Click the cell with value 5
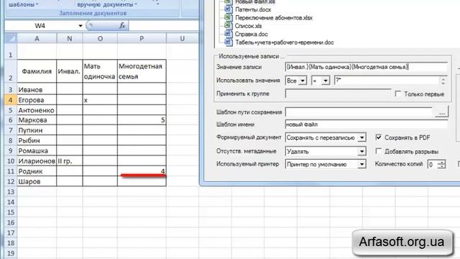 pyautogui.click(x=142, y=120)
